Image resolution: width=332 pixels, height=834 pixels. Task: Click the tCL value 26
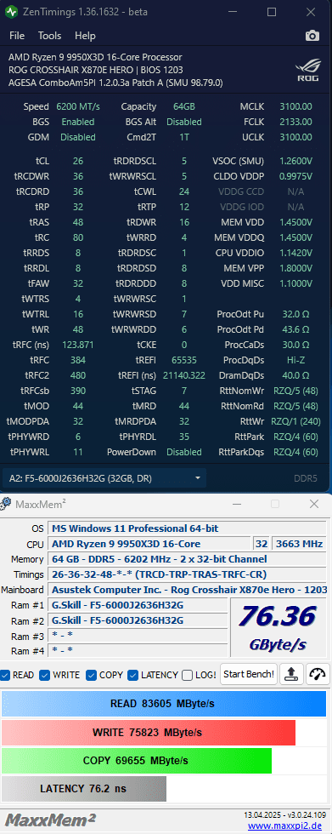(x=78, y=161)
